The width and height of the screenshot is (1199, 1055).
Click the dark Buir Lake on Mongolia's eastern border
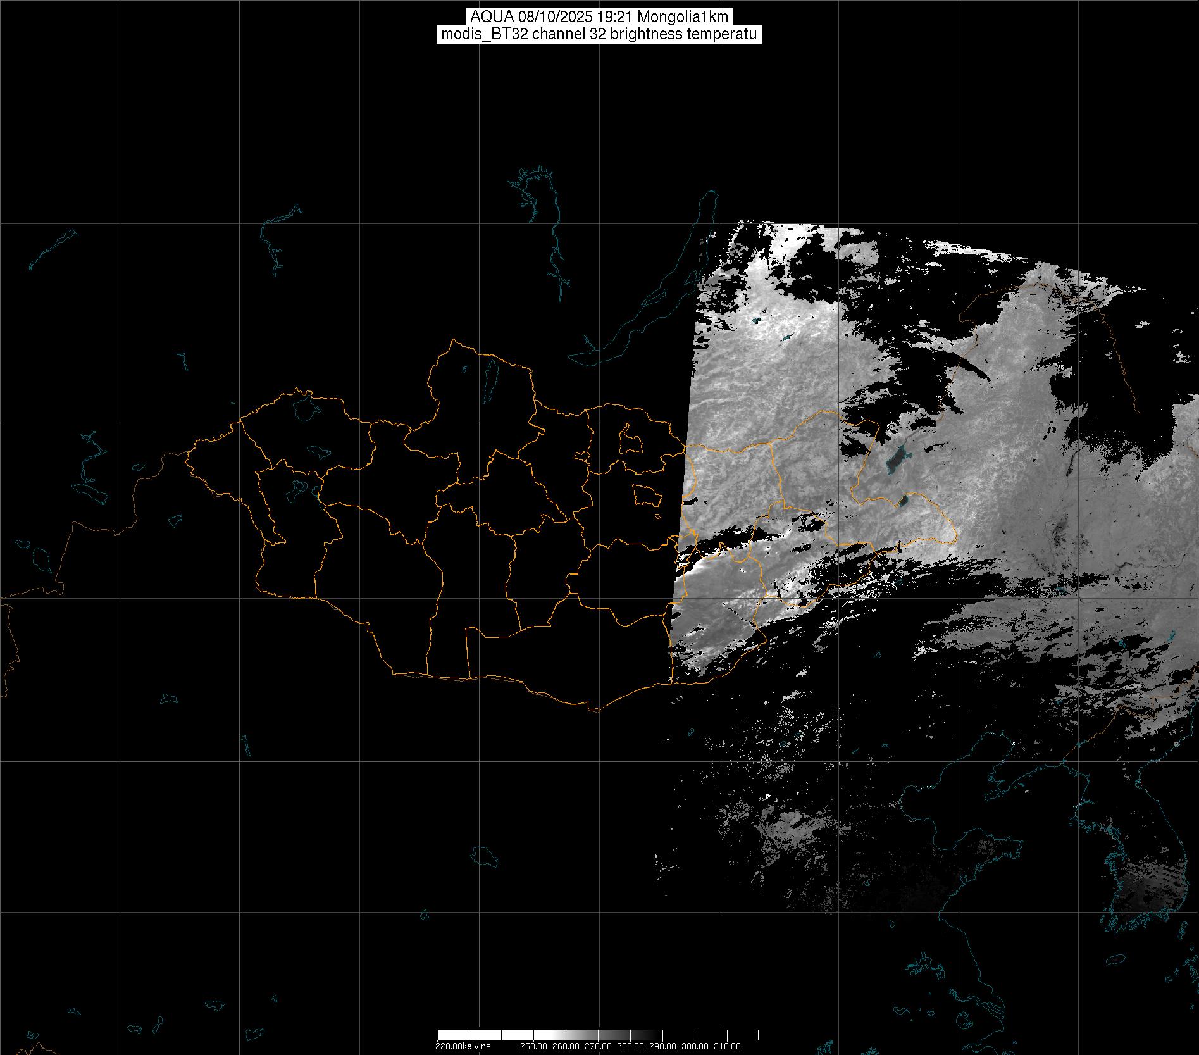[904, 502]
